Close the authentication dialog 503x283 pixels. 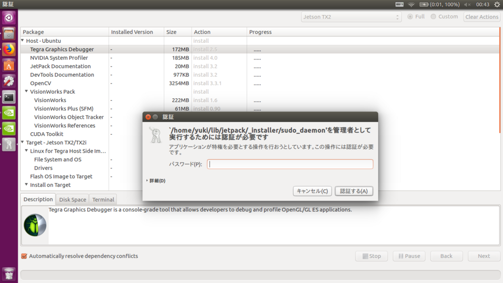click(148, 117)
